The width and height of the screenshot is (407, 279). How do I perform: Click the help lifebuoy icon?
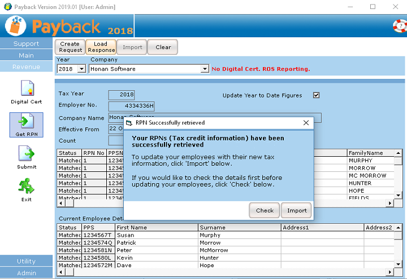[399, 26]
